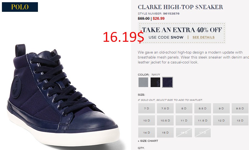This screenshot has height=150, width=249.
Task: Select size 10.5 D
Action: pos(165,121)
